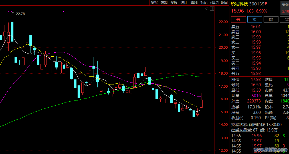Image resolution: width=289 pixels, height=154 pixels.
Task: Click the red R marker beside 300139
Action: coord(266,3)
